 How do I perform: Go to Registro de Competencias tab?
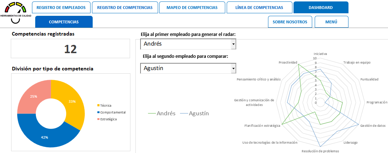point(125,8)
